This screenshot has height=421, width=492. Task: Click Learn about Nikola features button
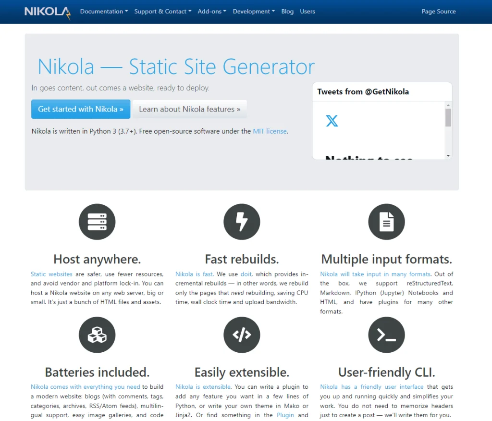189,109
